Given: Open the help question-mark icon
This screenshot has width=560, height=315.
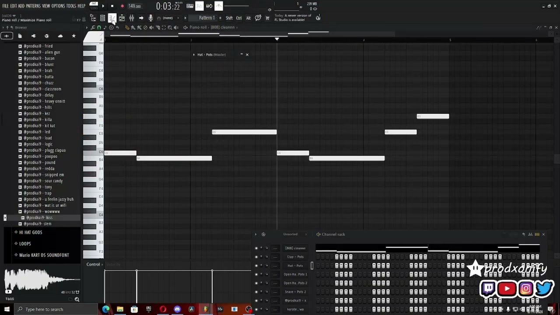Looking at the screenshot, I should [258, 18].
